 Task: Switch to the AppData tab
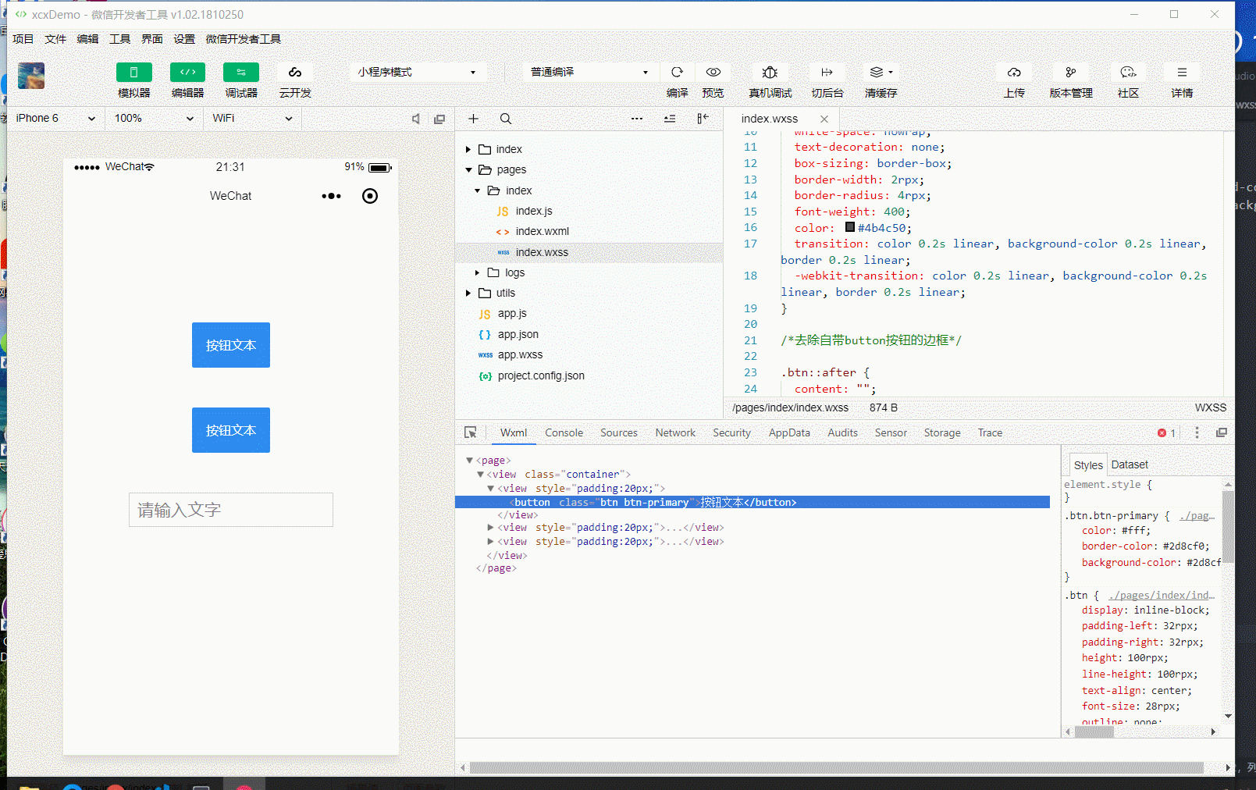(x=789, y=432)
